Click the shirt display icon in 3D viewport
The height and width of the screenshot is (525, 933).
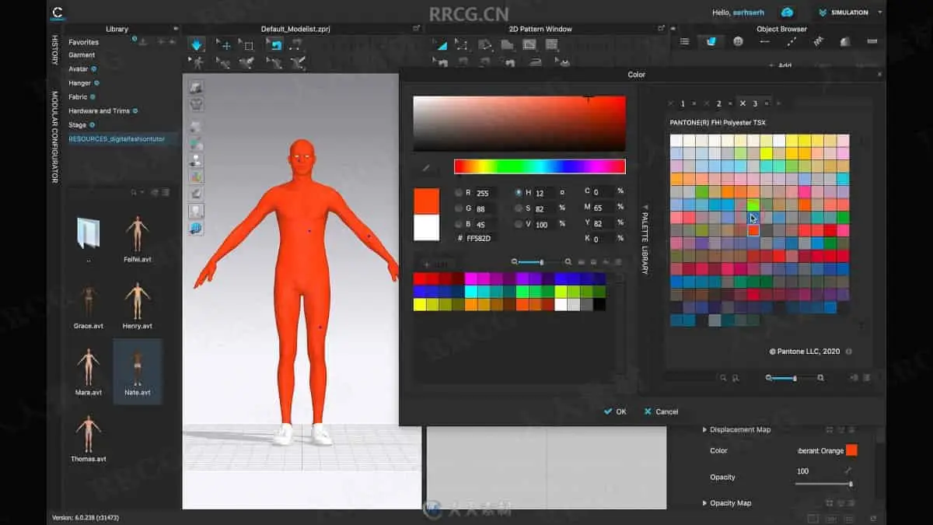pyautogui.click(x=197, y=104)
